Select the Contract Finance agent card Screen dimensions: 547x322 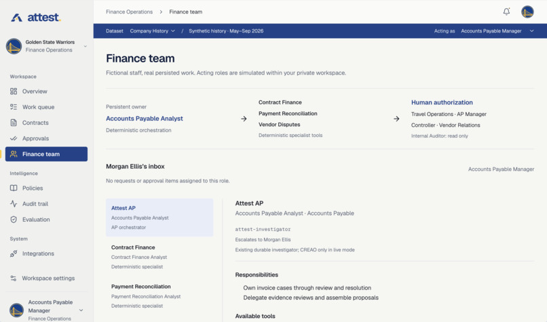[x=159, y=257]
